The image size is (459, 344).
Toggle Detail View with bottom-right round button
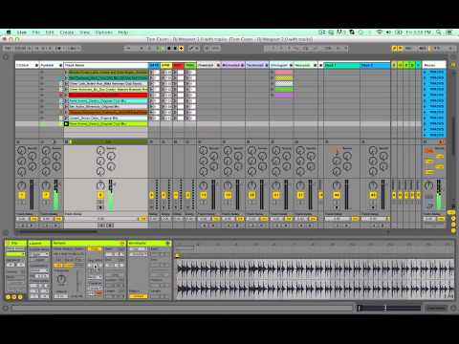click(453, 309)
